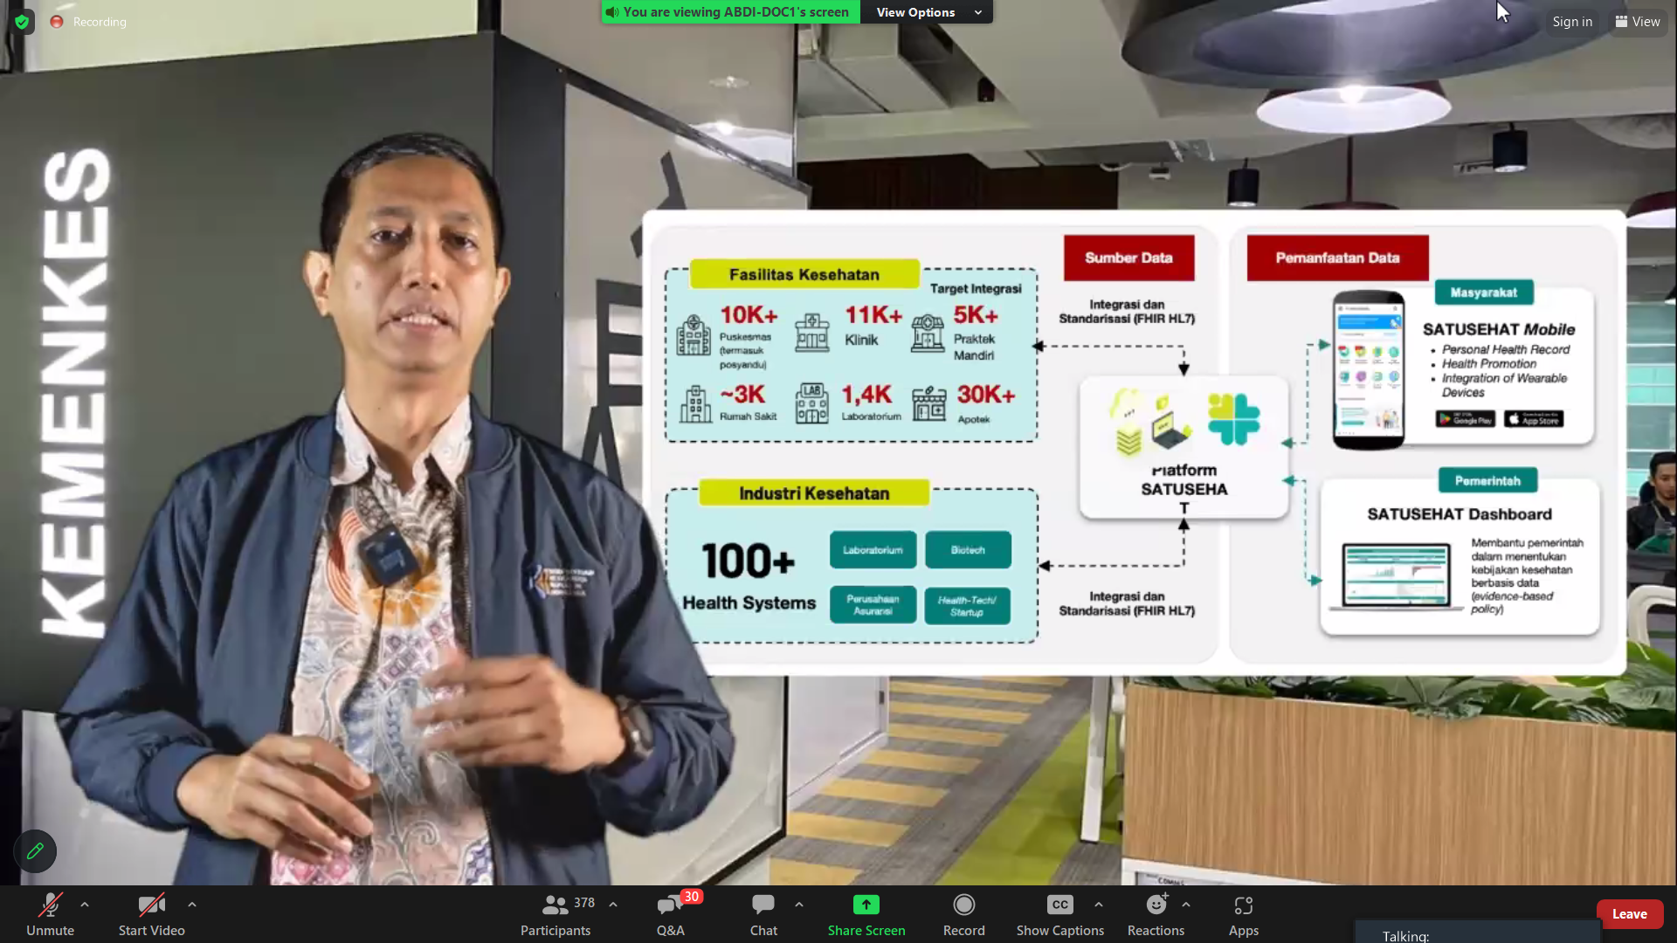Viewport: 1677px width, 943px height.
Task: Open the Reactions smiley icon
Action: 1156,905
